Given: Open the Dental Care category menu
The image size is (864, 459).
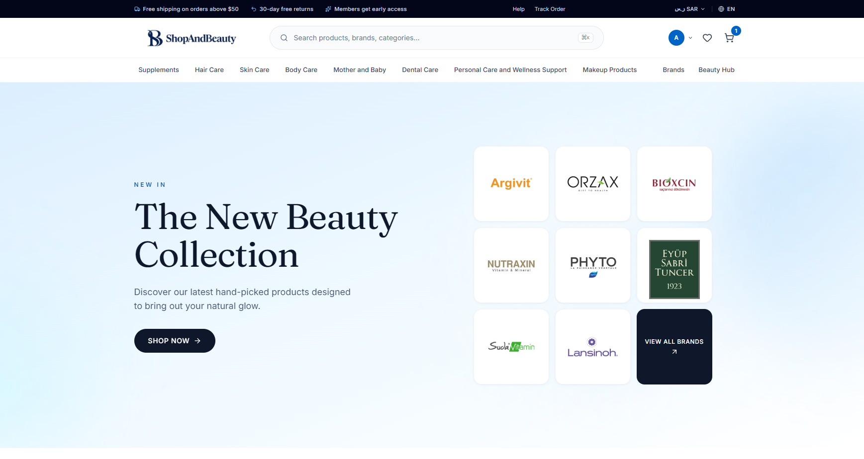Looking at the screenshot, I should (420, 70).
